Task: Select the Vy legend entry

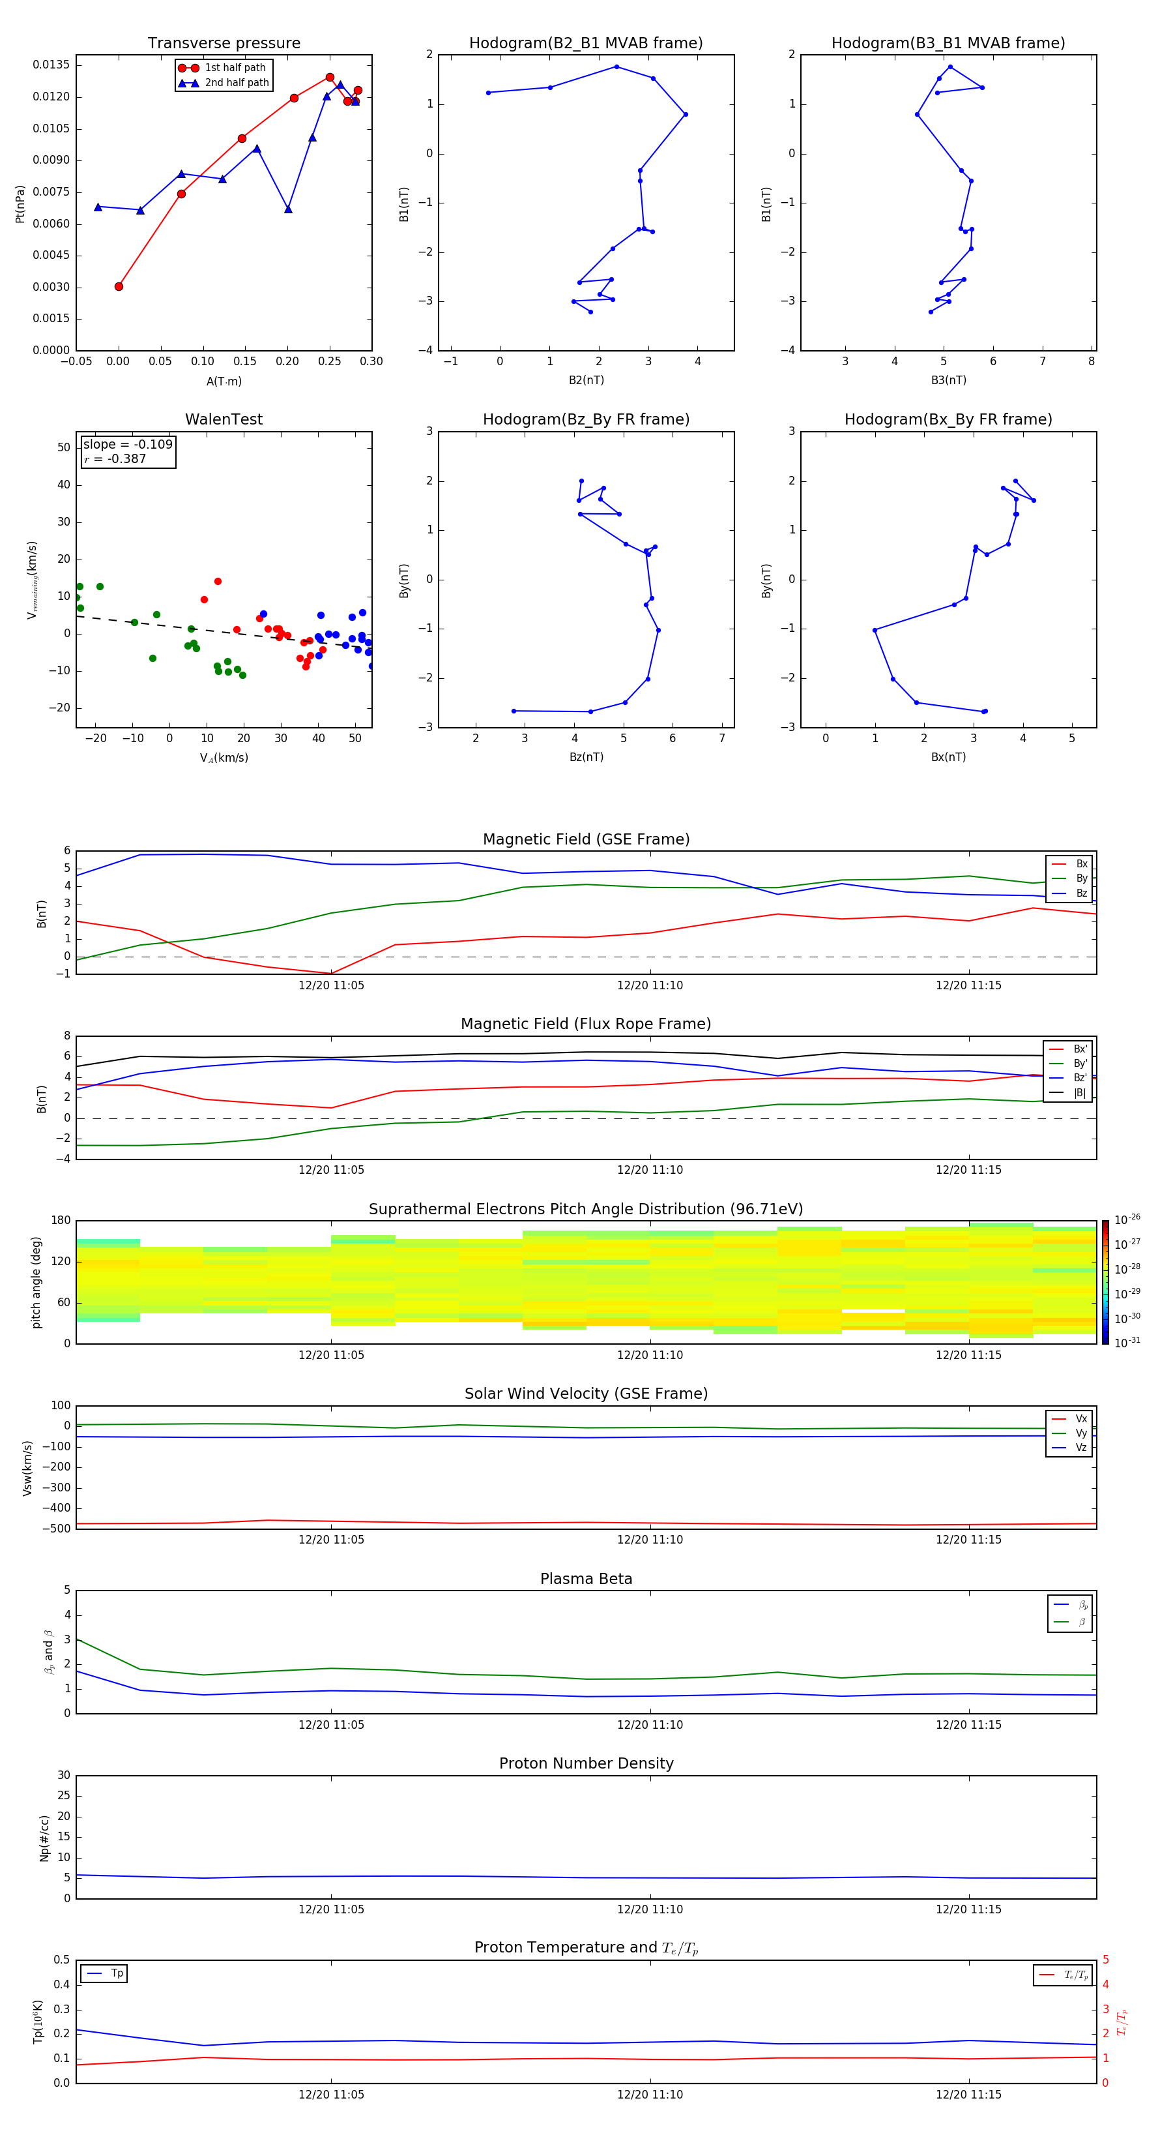Action: [x=1069, y=1433]
